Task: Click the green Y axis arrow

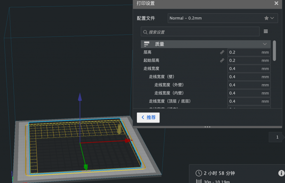Action: click(x=86, y=167)
